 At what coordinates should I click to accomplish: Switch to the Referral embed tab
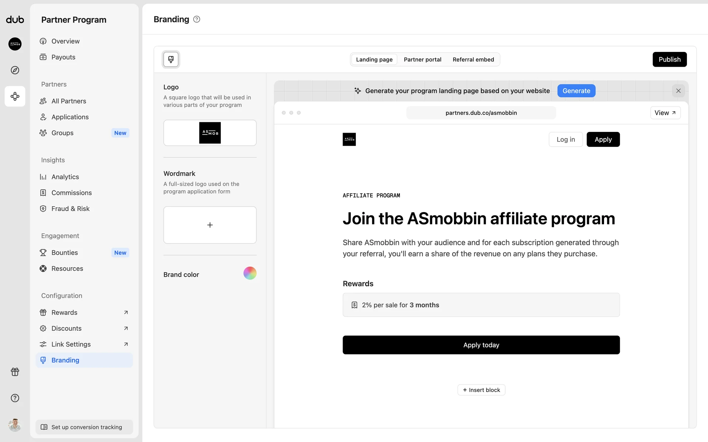click(473, 59)
